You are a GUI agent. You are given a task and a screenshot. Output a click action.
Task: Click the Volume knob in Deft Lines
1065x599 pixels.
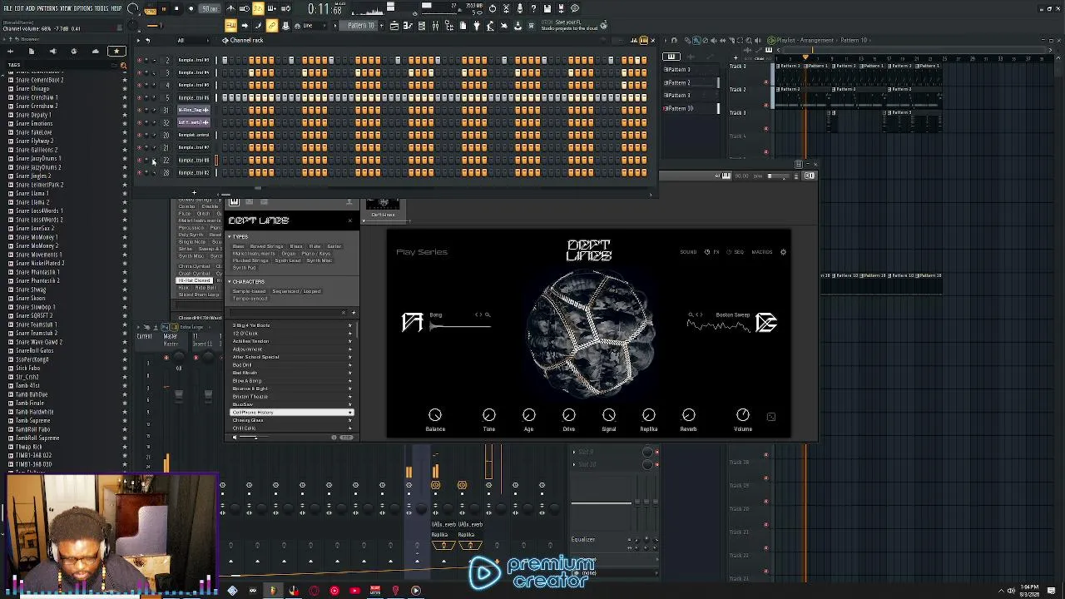[x=743, y=415]
